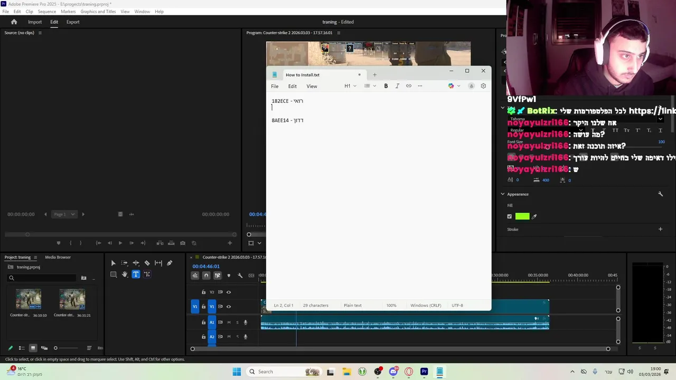Click the eyedropper next to Fill color
676x380 pixels.
tap(534, 216)
